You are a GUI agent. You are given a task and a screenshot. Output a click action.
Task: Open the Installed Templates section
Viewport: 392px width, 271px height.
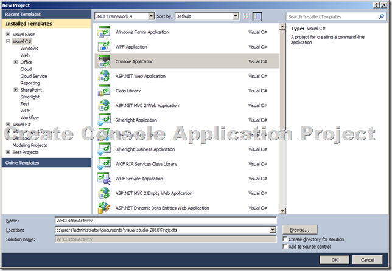(46, 24)
